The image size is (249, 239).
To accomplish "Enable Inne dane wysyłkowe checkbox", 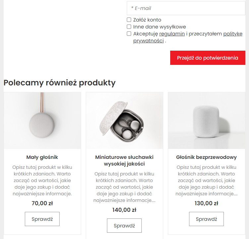I will tap(129, 27).
